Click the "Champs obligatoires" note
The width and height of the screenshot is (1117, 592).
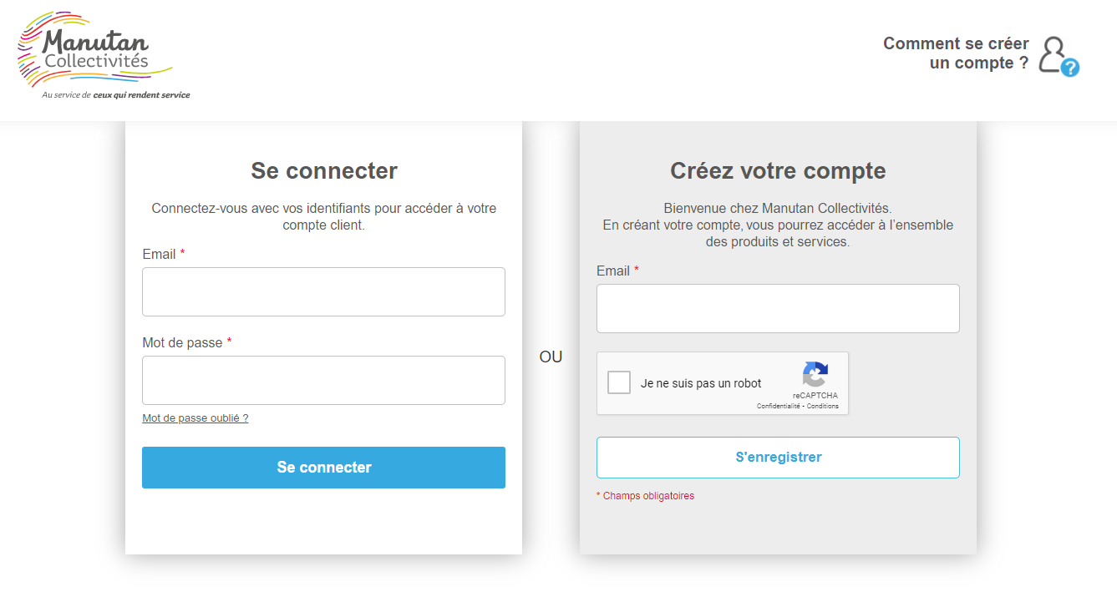click(x=648, y=496)
